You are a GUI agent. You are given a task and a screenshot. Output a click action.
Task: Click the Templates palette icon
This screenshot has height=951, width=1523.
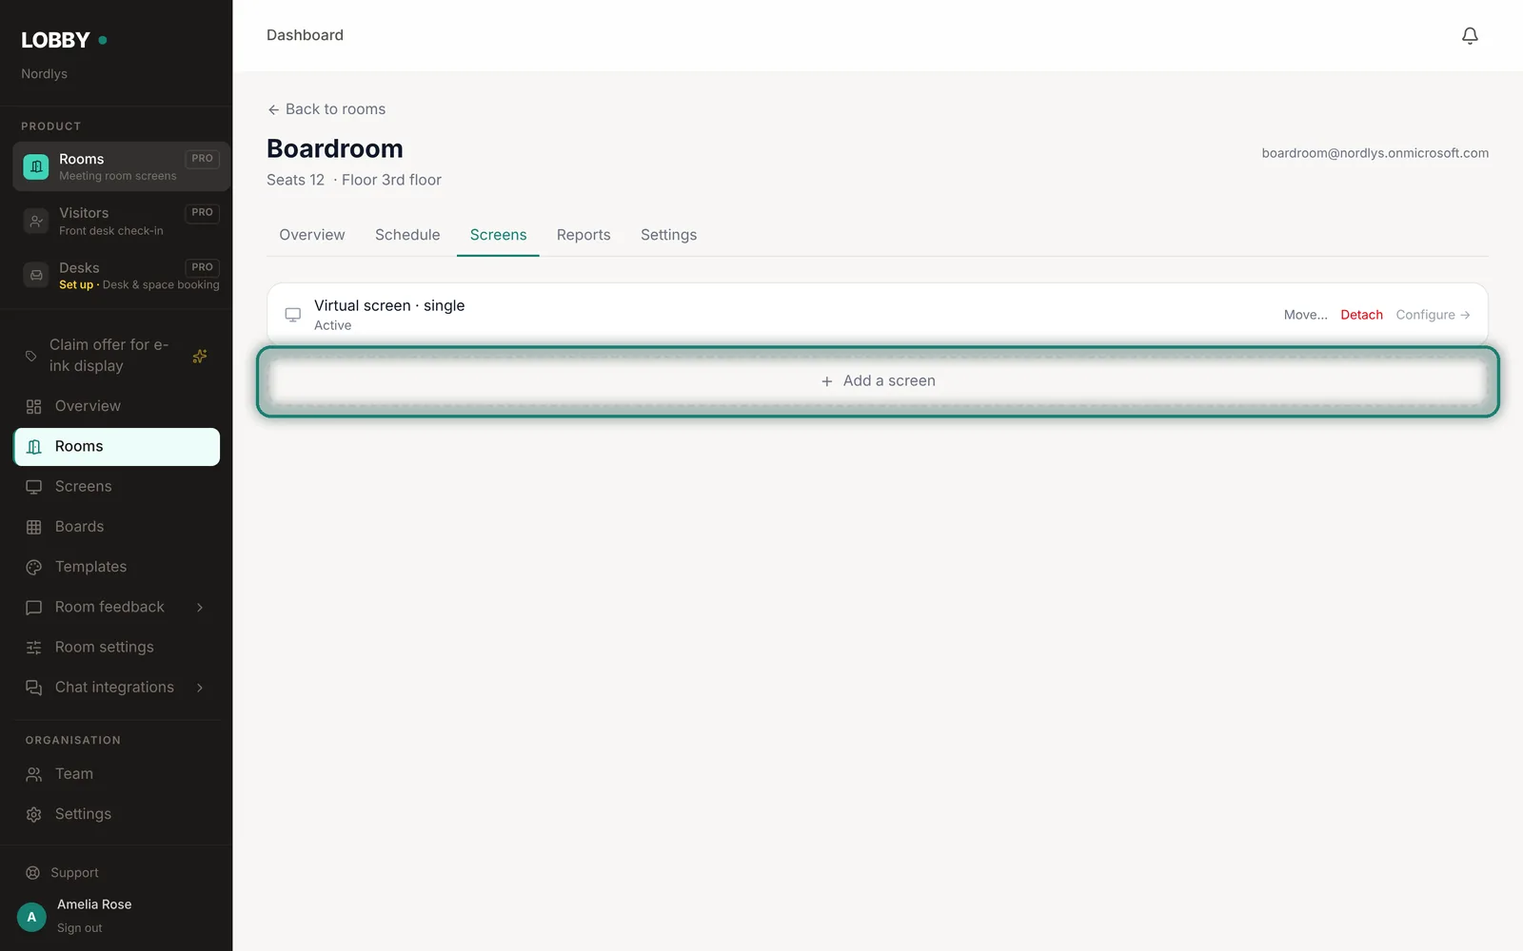[34, 567]
